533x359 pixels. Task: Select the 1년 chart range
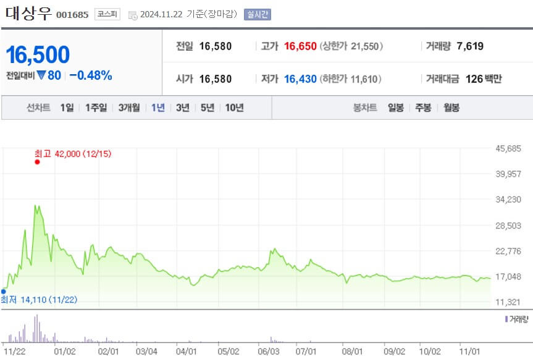click(x=158, y=108)
